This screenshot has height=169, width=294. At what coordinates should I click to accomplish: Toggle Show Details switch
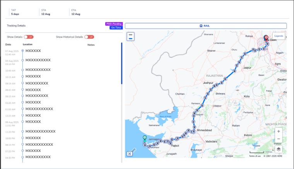click(x=29, y=37)
